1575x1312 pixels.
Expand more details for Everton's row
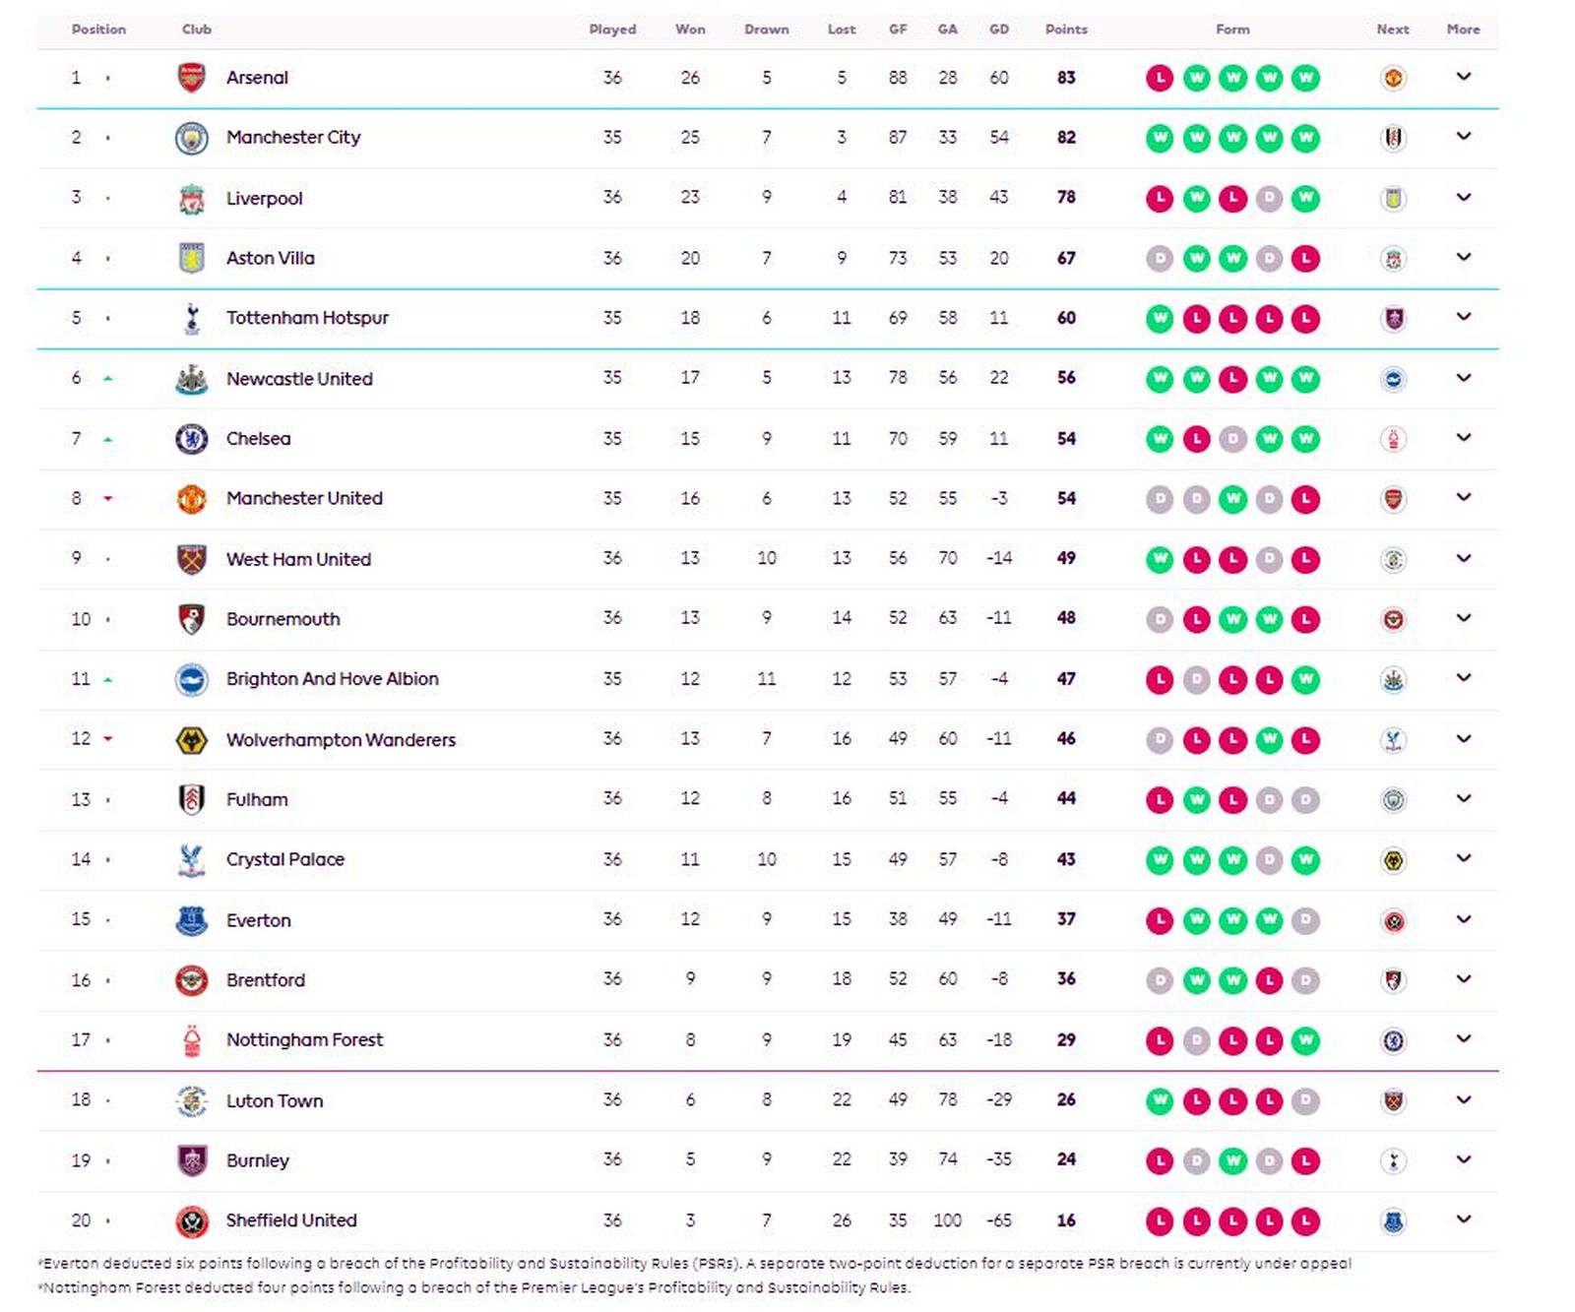1464,919
